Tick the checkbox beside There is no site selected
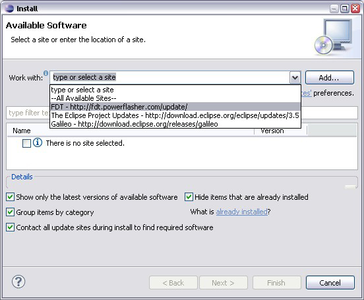The height and width of the screenshot is (300, 364). coord(26,143)
